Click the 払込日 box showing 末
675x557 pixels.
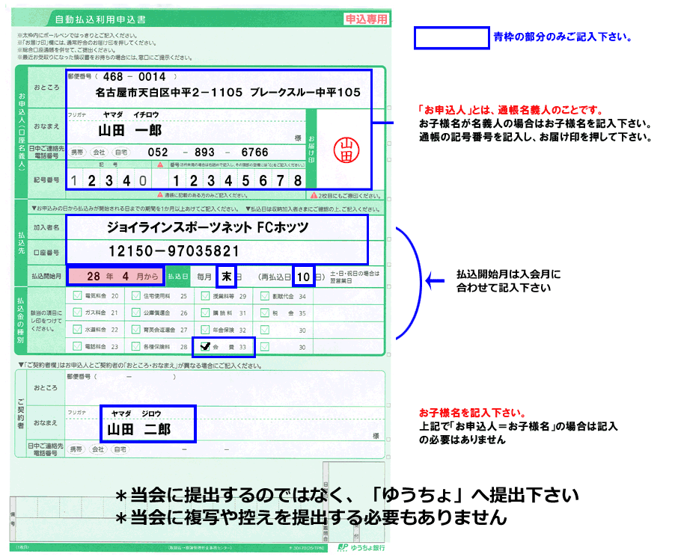pyautogui.click(x=227, y=277)
